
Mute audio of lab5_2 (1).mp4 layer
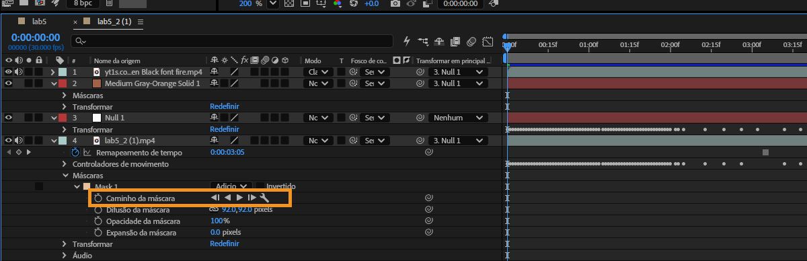[x=19, y=141]
